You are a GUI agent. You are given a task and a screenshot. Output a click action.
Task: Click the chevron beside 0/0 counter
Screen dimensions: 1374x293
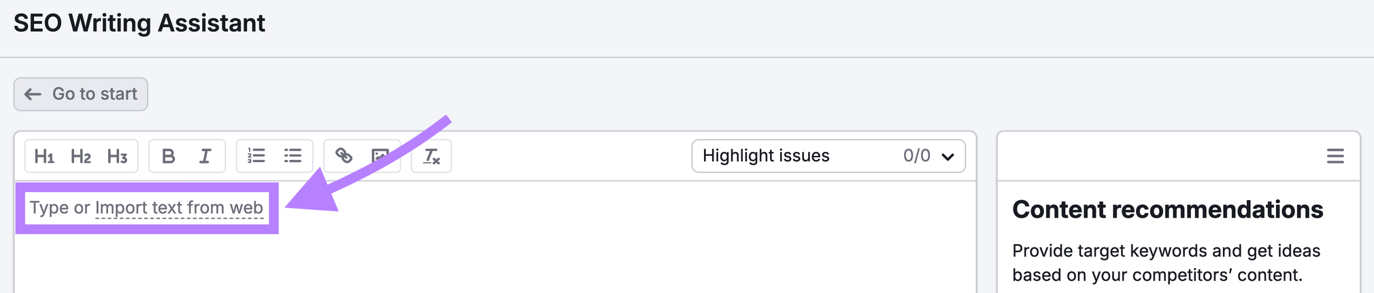tap(948, 157)
